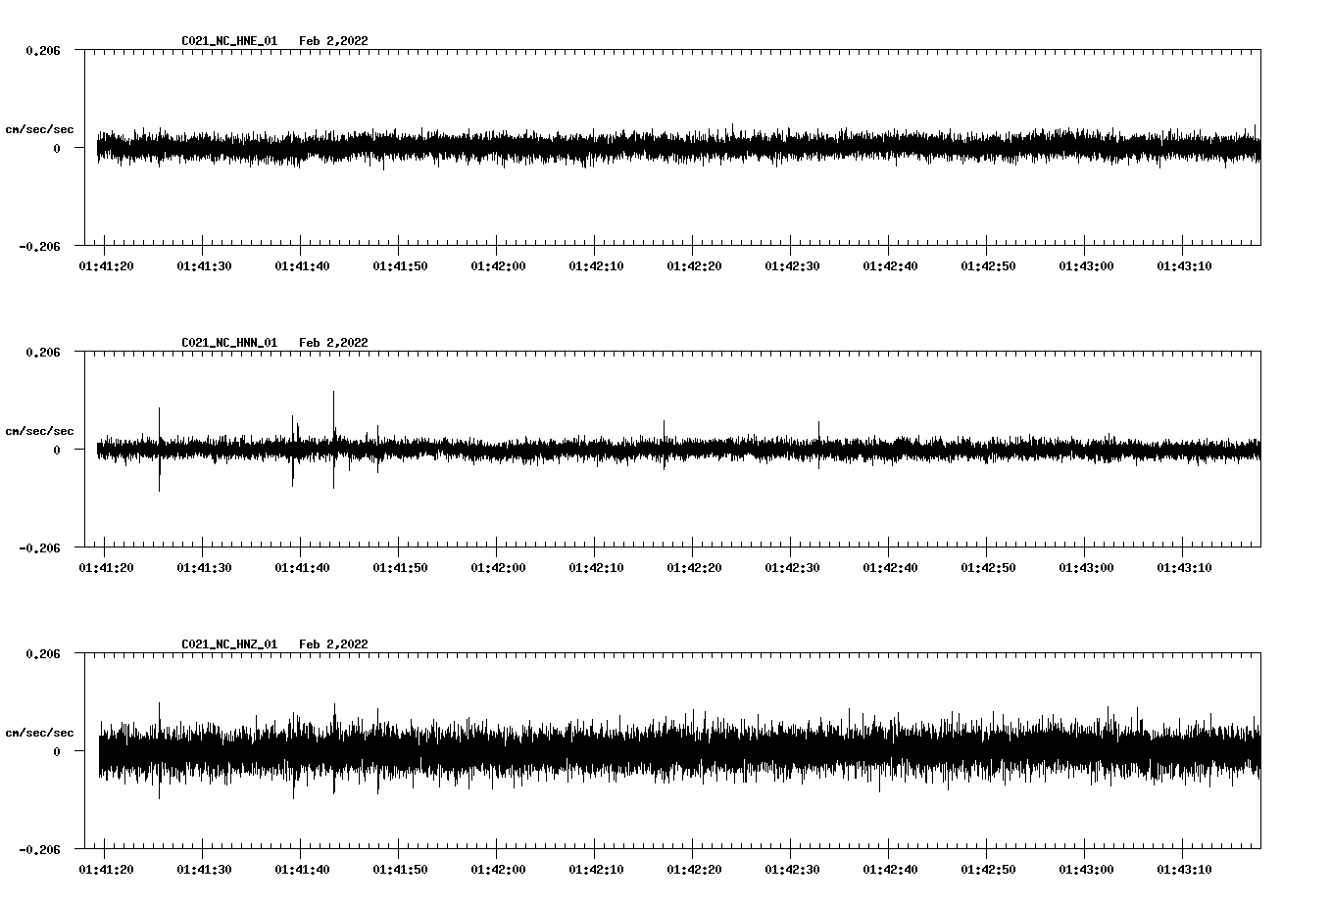Click the 01:42:10 time label under HNN plot
This screenshot has height=905, width=1331.
point(596,568)
